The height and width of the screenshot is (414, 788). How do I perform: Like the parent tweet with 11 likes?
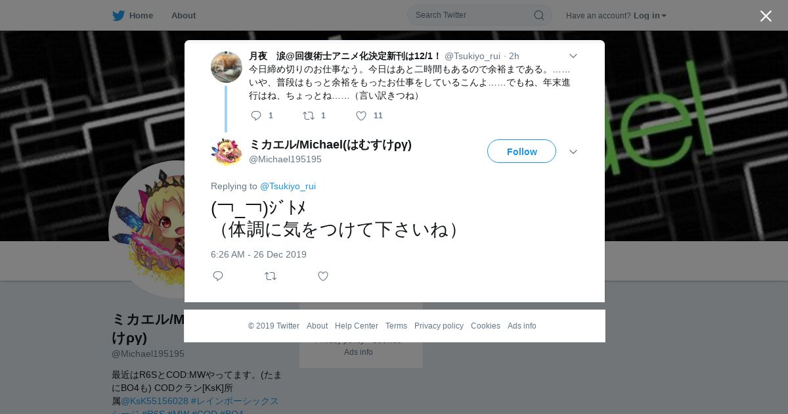pos(361,116)
